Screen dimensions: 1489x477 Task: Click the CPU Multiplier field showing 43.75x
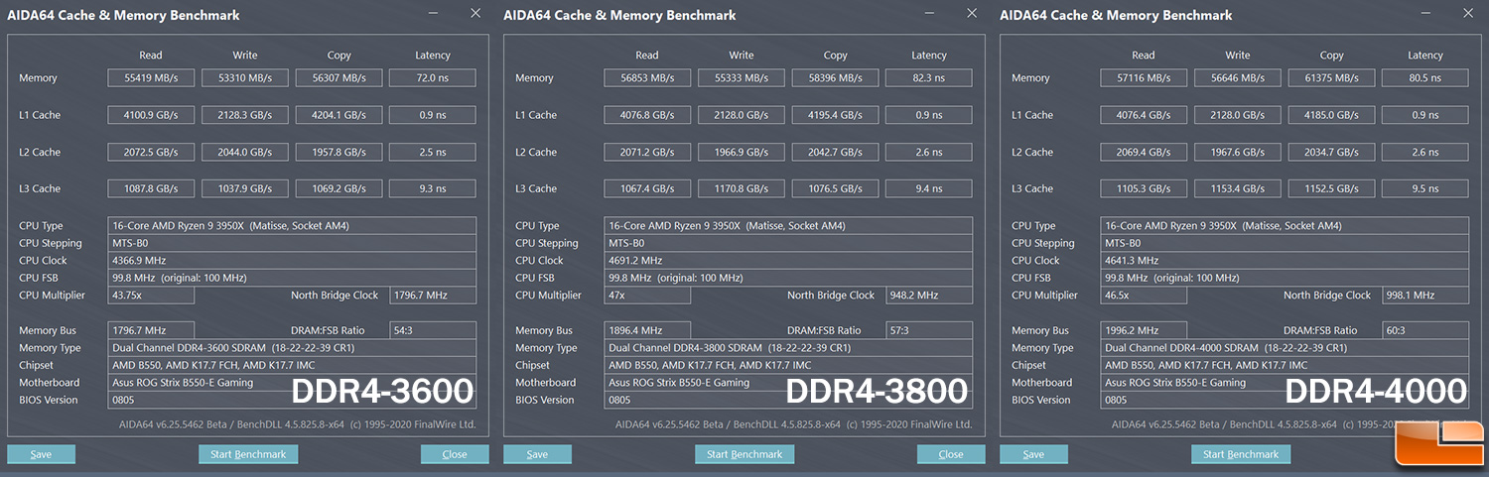[x=151, y=296]
